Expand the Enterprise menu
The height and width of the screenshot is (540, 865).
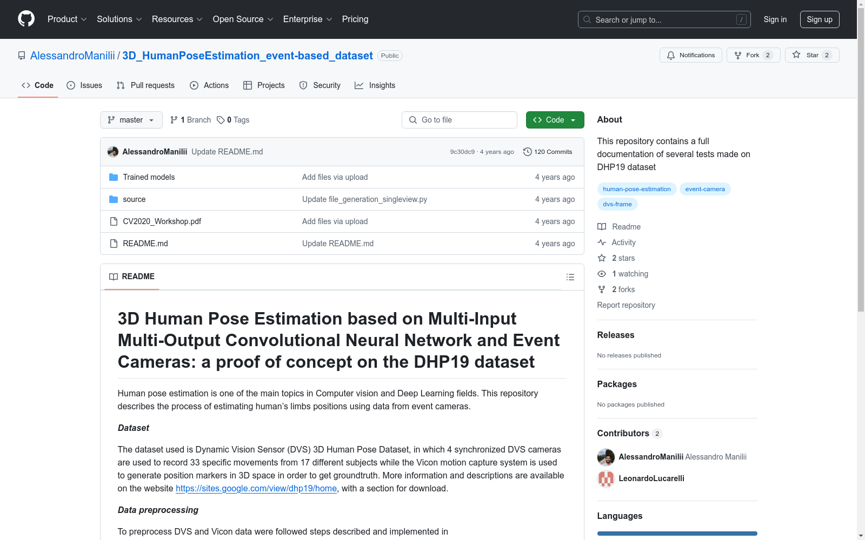pos(308,19)
